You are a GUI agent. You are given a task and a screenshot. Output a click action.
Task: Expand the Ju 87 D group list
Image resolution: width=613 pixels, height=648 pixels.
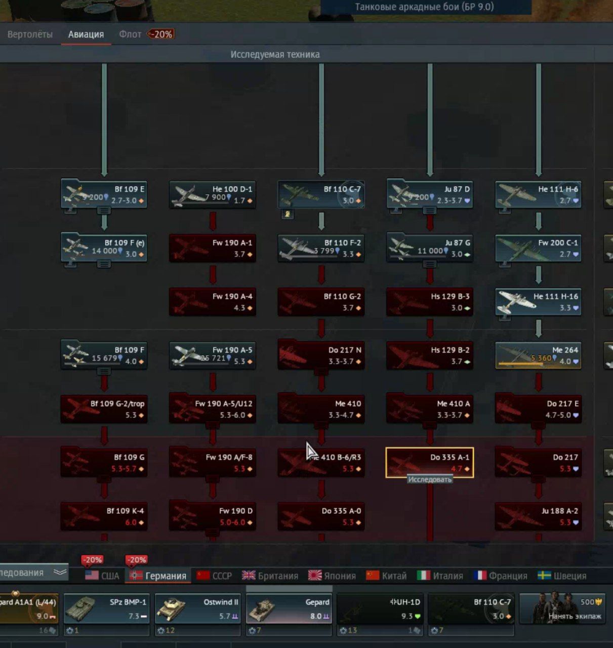point(430,211)
